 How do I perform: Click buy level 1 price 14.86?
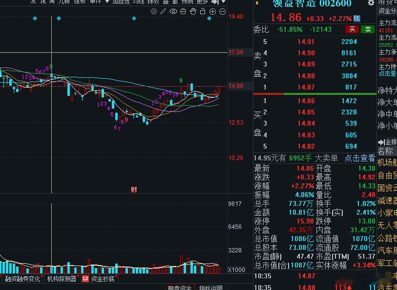pos(306,101)
